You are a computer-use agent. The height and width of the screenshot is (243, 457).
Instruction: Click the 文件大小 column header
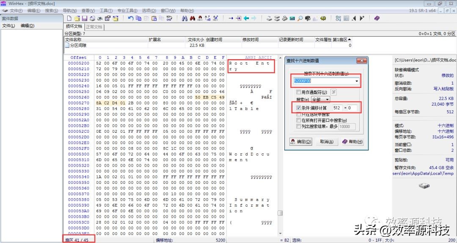tap(195, 40)
